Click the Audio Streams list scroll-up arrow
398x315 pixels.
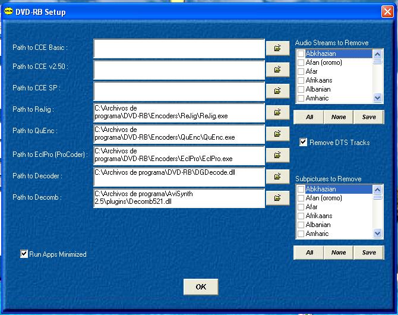point(377,54)
